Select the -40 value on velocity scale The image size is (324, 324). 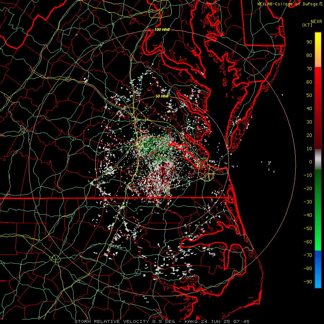308,215
